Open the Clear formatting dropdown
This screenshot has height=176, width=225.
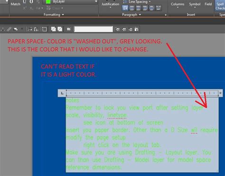55,8
